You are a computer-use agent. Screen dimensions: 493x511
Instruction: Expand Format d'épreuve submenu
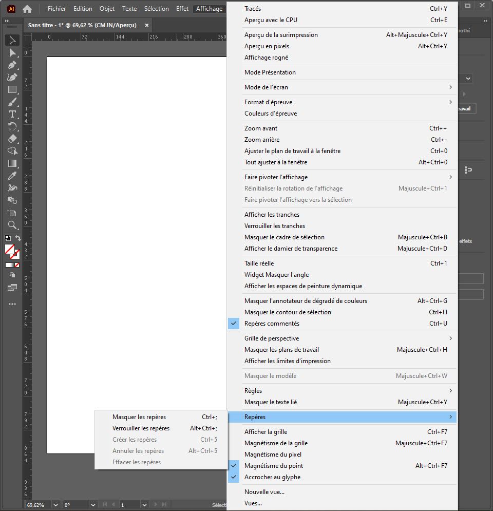tap(342, 102)
